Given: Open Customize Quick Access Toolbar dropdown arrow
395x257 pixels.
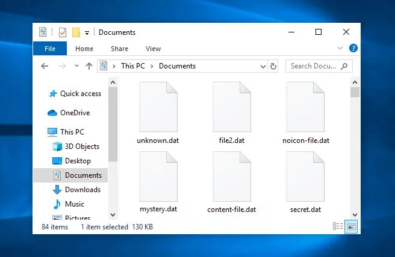Looking at the screenshot, I should tap(87, 33).
